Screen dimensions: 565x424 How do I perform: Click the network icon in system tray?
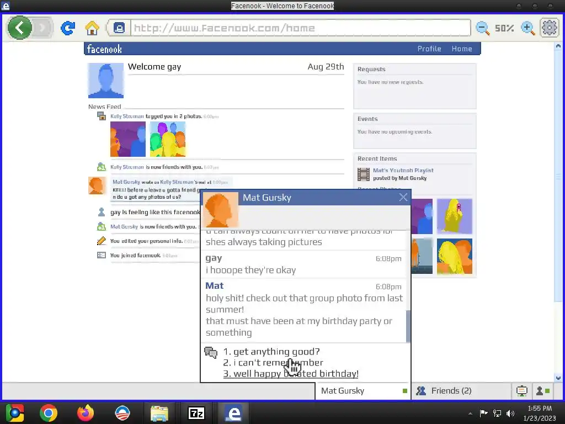tap(497, 414)
